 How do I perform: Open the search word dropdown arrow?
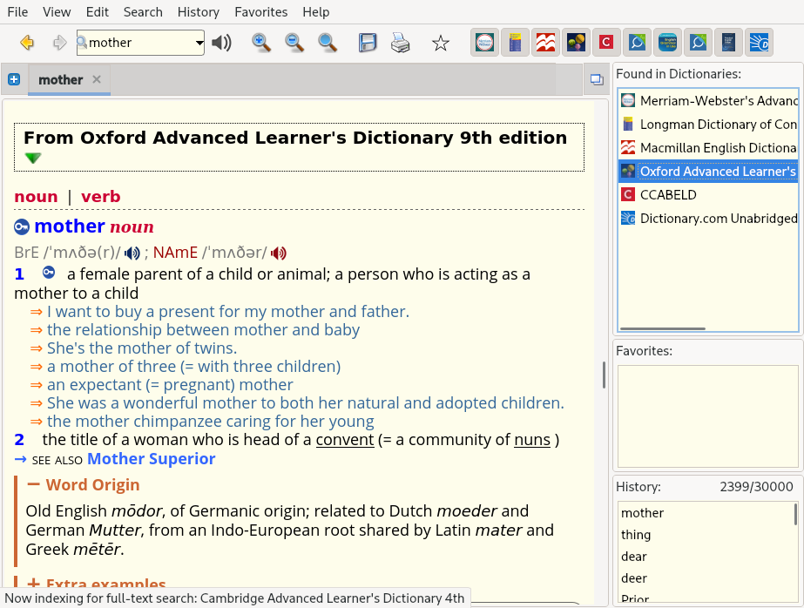tap(199, 43)
